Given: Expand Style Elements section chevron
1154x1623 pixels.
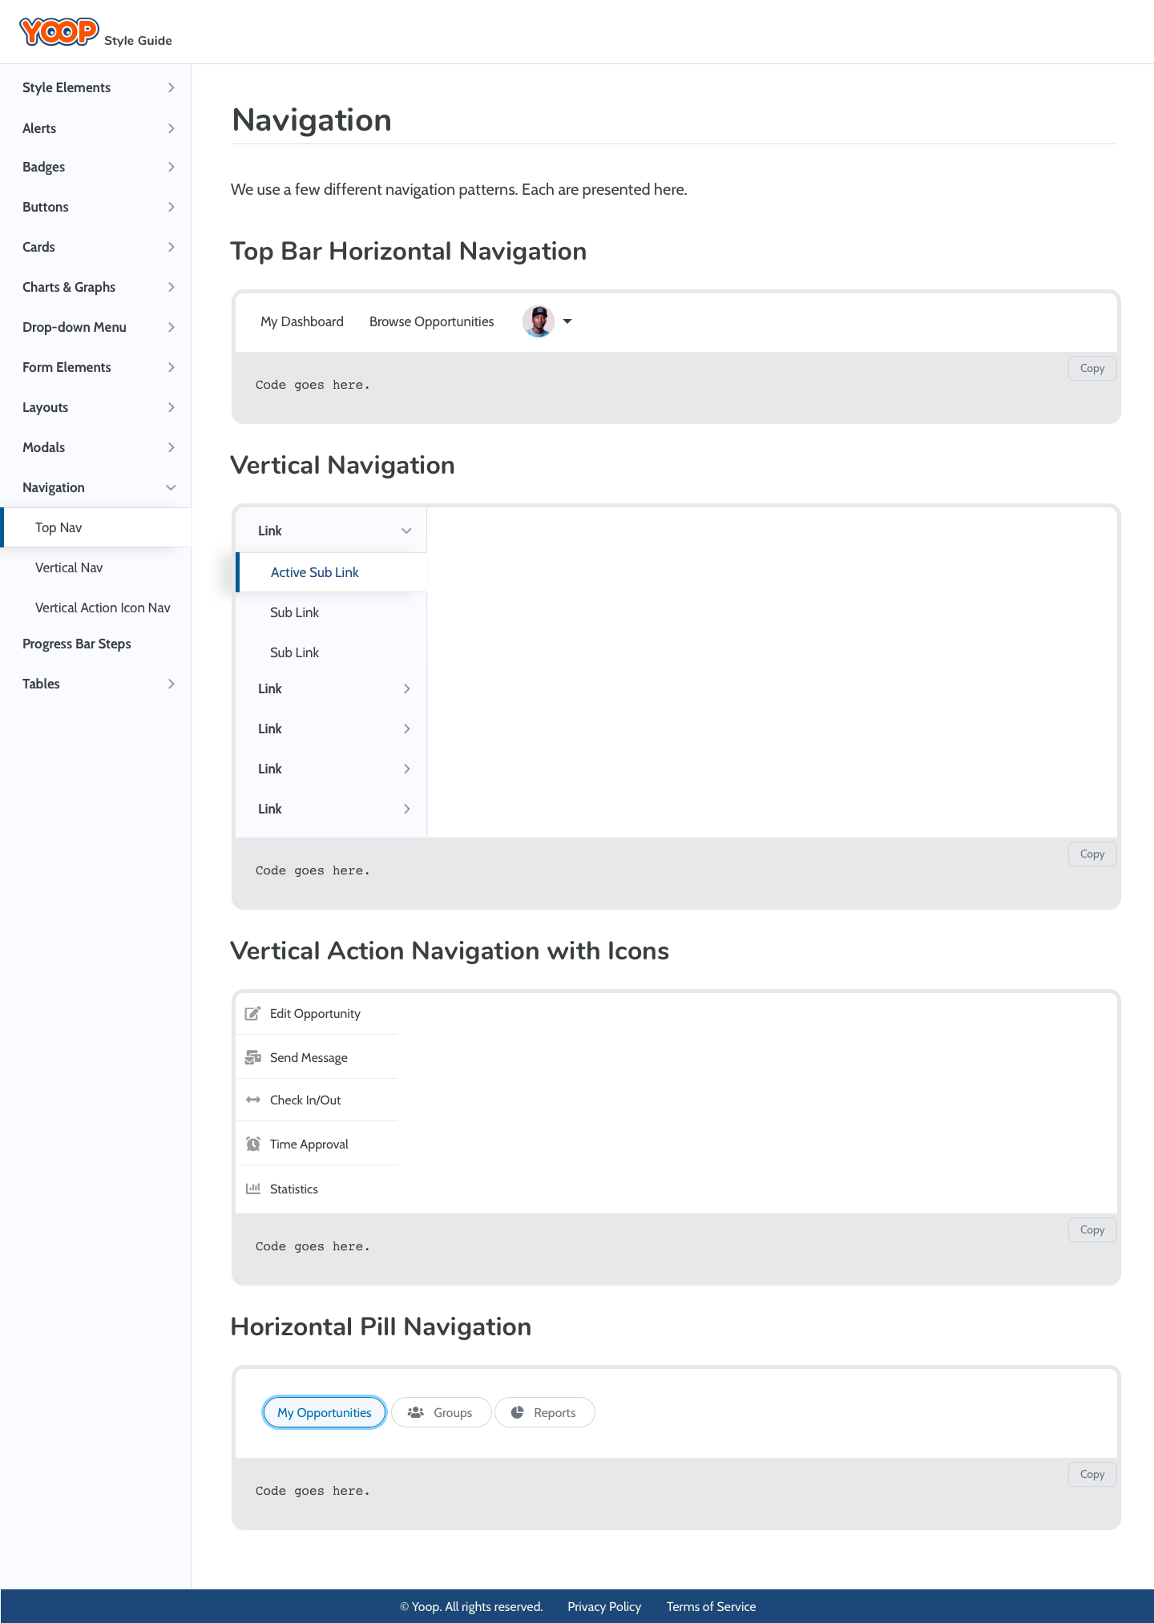Looking at the screenshot, I should pyautogui.click(x=171, y=87).
